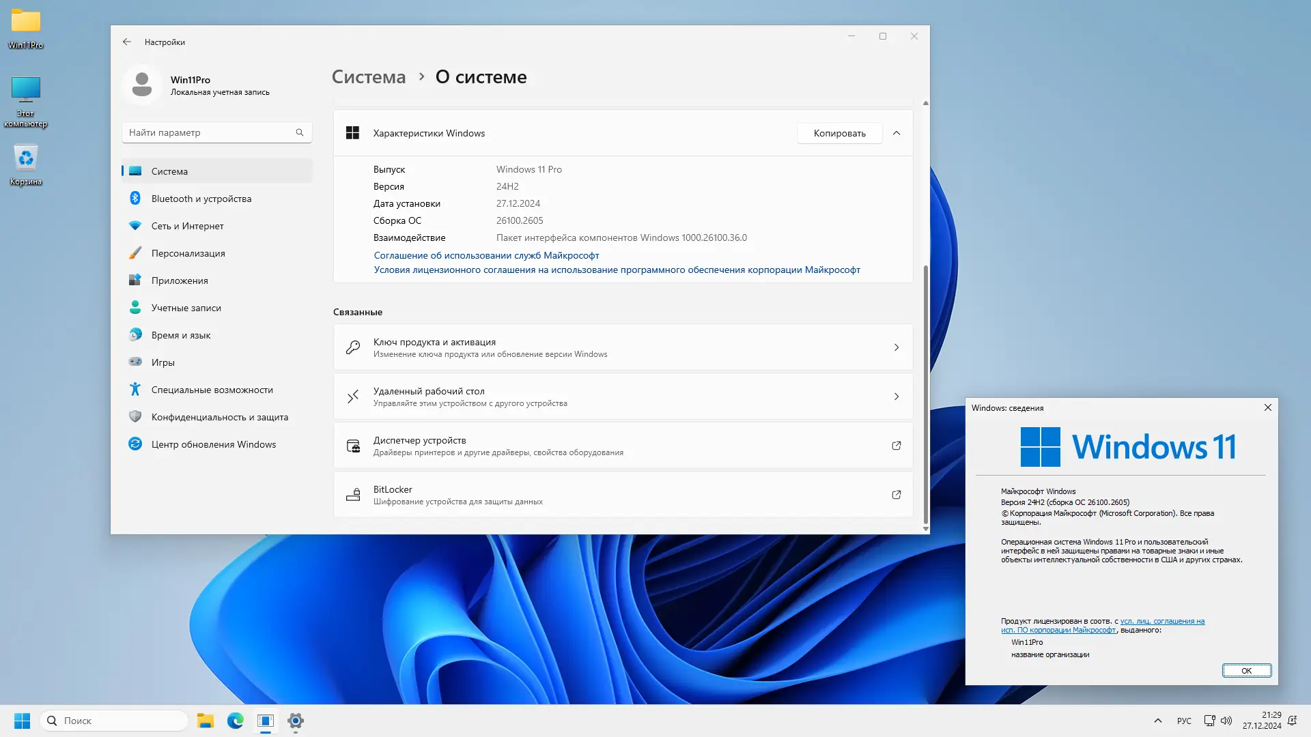Expand Ключ продукта и активация
The width and height of the screenshot is (1311, 737).
(896, 347)
